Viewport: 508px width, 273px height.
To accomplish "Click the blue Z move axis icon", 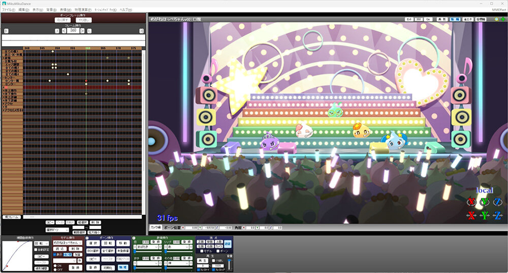I will (x=498, y=216).
